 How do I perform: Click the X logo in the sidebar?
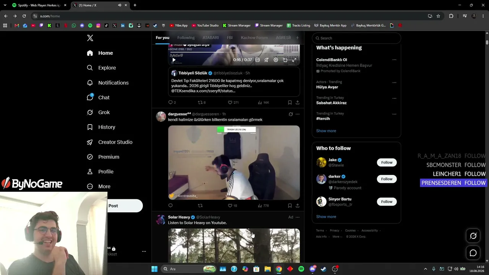pos(90,38)
